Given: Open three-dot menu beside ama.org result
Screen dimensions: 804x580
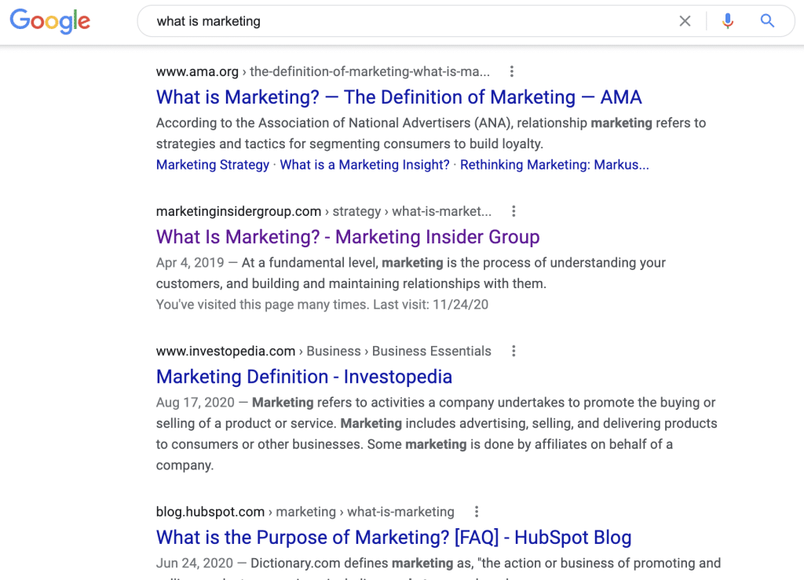Looking at the screenshot, I should tap(512, 71).
